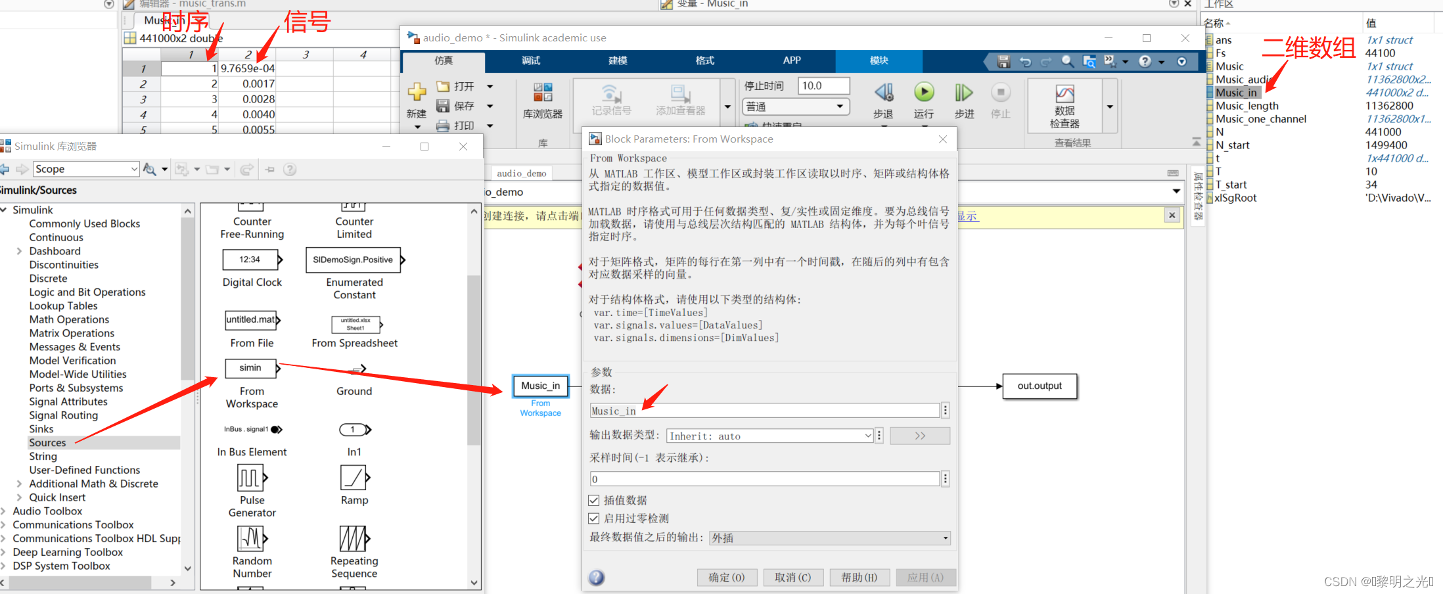
Task: Expand the Additional Math & Discrete node
Action: pyautogui.click(x=19, y=484)
